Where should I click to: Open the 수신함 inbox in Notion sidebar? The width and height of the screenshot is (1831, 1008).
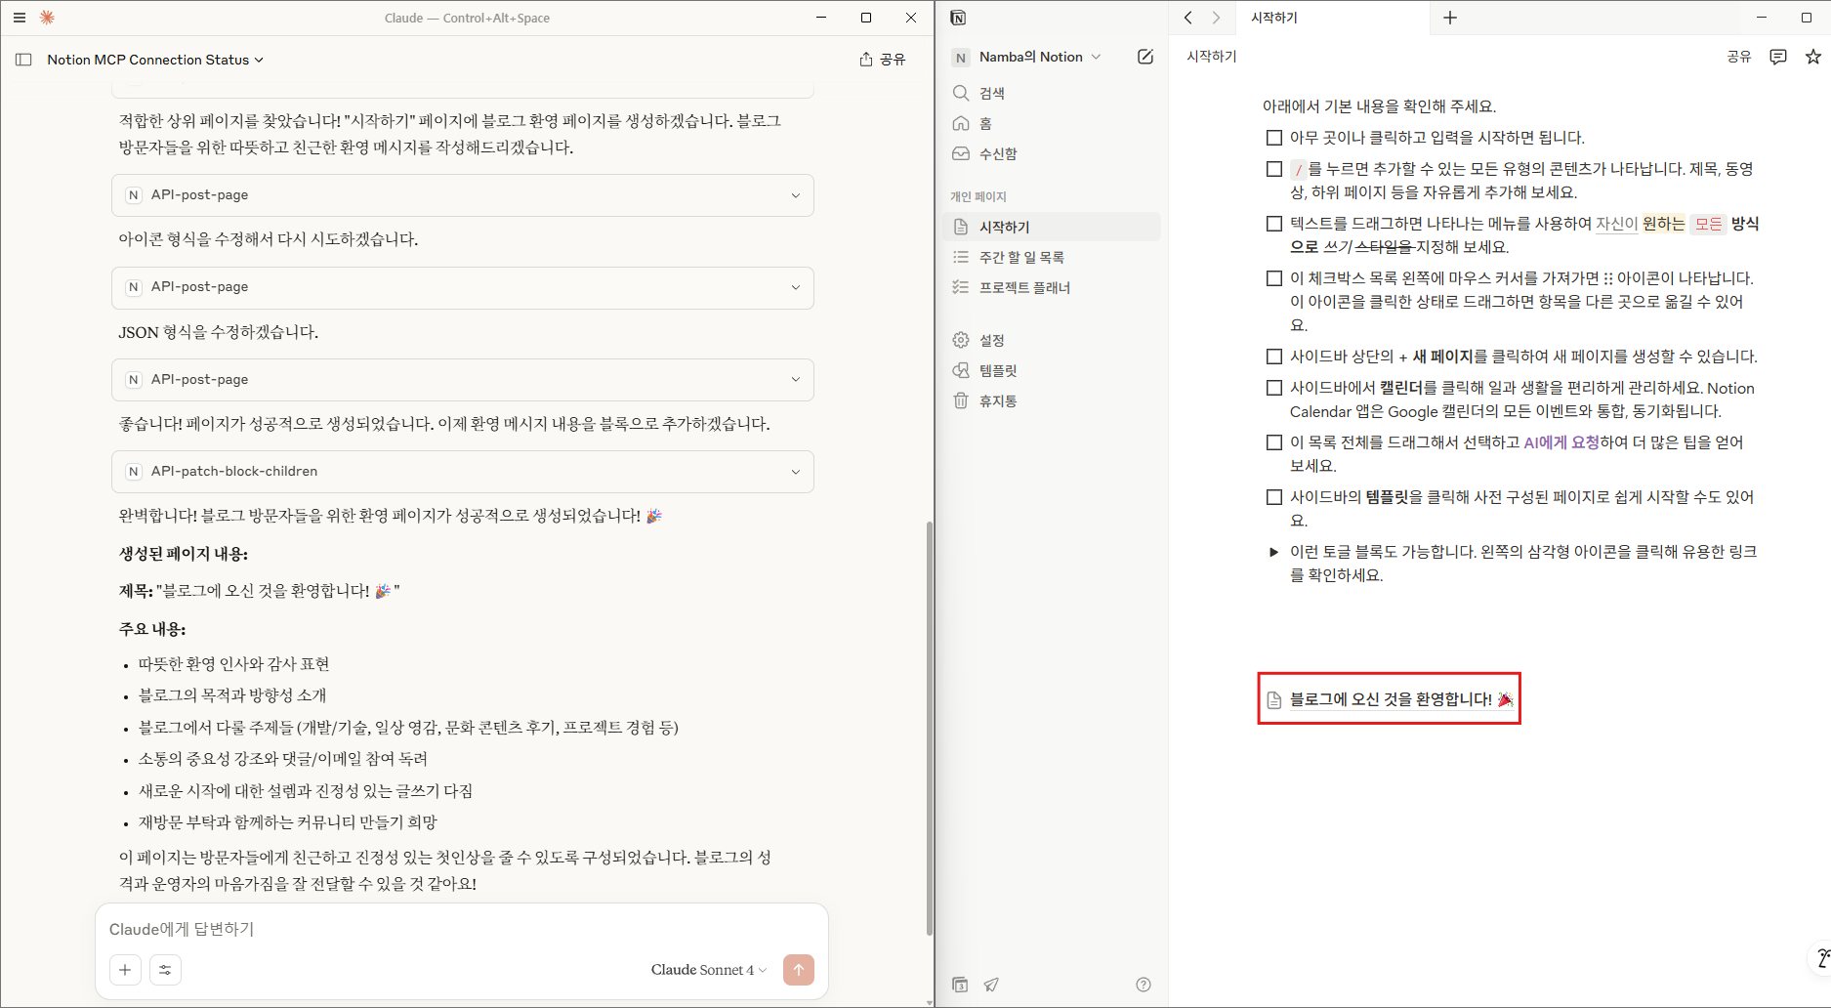point(997,153)
